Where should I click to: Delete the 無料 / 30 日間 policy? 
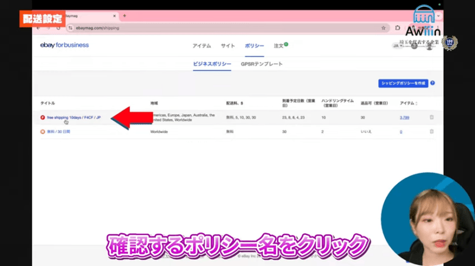[x=432, y=131]
